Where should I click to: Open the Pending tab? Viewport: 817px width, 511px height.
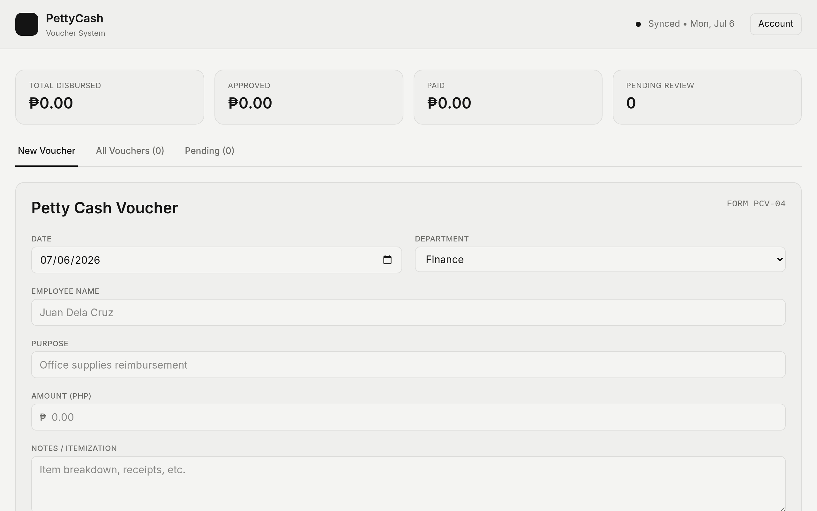209,151
